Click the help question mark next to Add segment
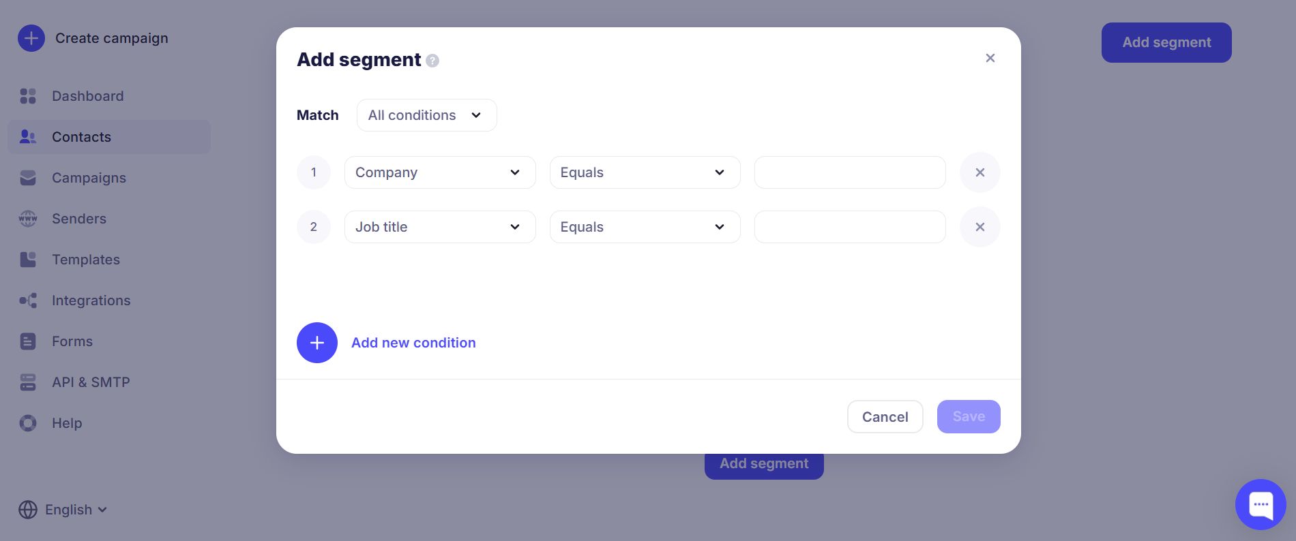The image size is (1296, 541). (x=432, y=61)
